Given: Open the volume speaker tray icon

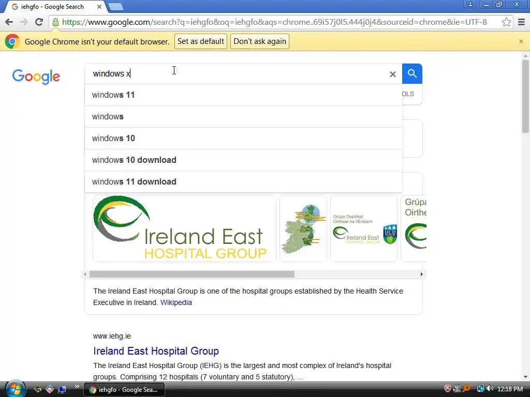Looking at the screenshot, I should click(490, 389).
